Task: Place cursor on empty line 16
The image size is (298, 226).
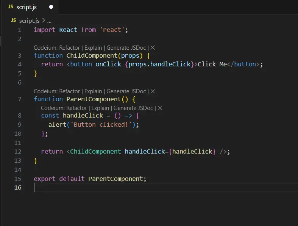Action: pyautogui.click(x=166, y=188)
